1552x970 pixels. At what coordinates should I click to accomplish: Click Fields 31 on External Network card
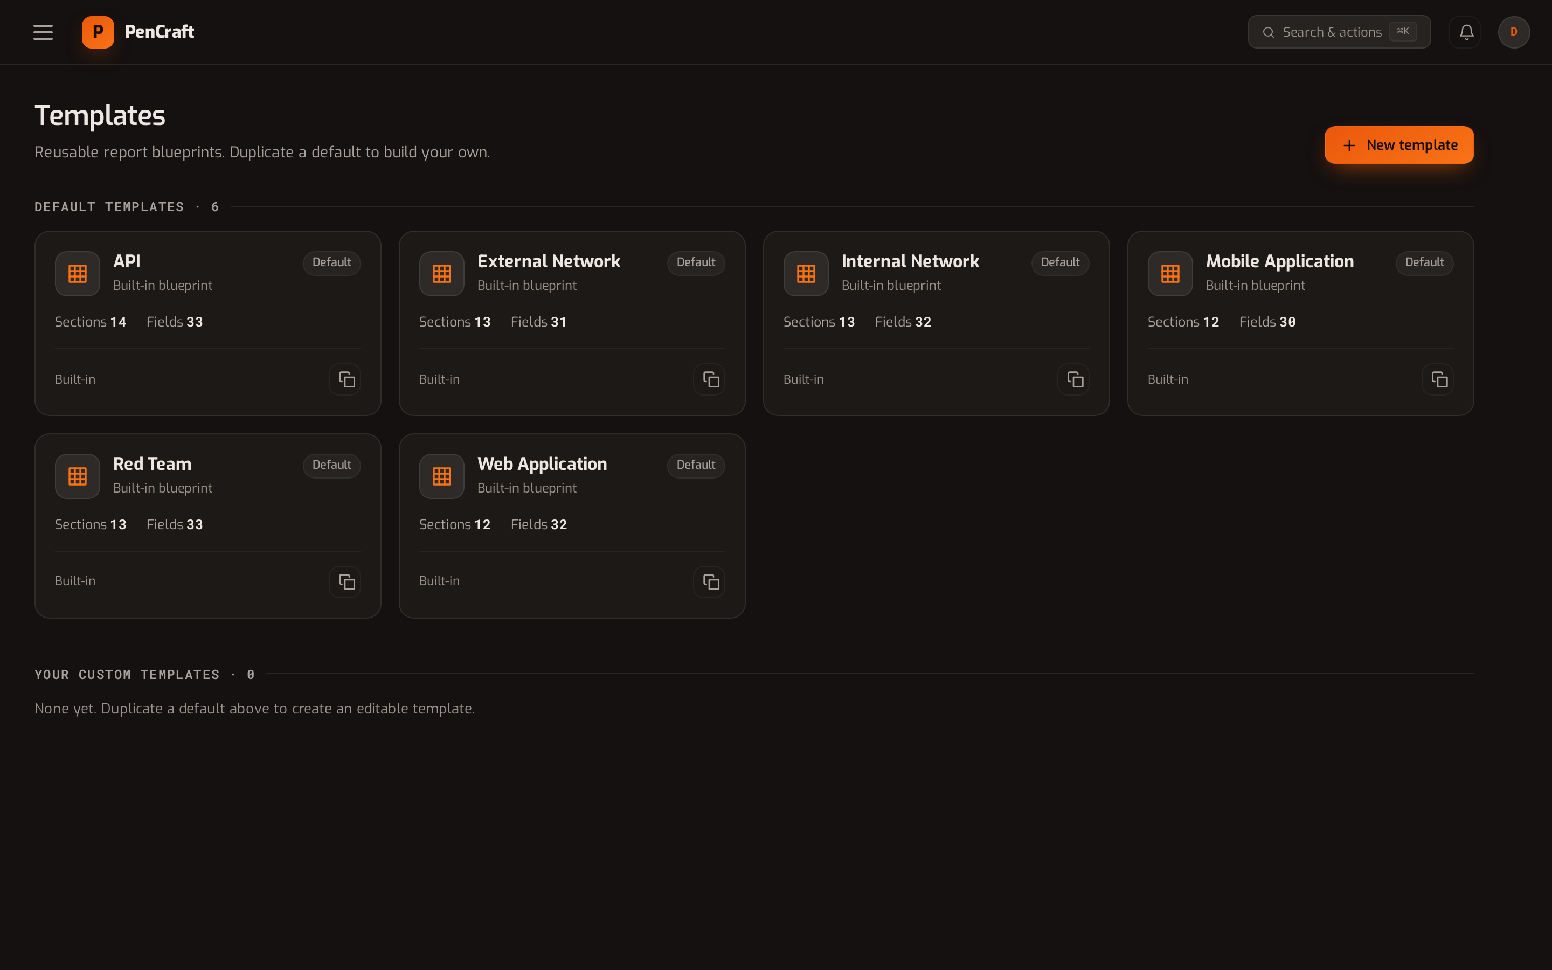[539, 322]
